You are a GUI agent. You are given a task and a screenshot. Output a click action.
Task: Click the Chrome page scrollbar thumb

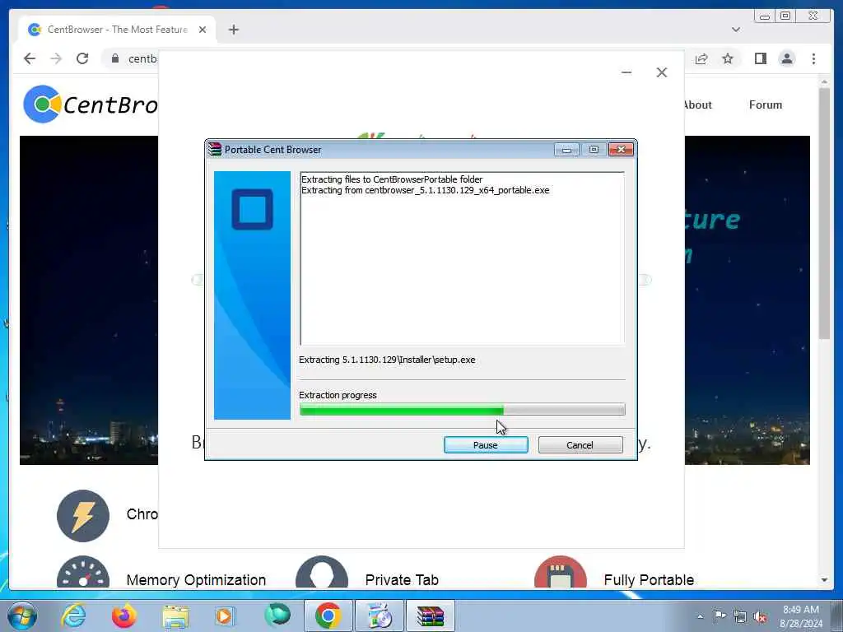(824, 213)
